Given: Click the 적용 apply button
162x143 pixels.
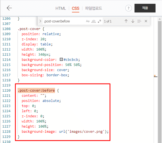Looking at the screenshot, I should tap(145, 8).
